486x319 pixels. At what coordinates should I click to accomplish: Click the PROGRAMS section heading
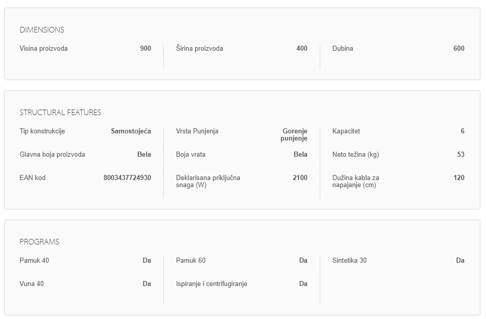pos(40,242)
